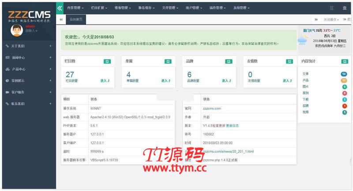Click the orange 产品 count badge
Image resolution: width=353 pixels, height=191 pixels.
[344, 80]
